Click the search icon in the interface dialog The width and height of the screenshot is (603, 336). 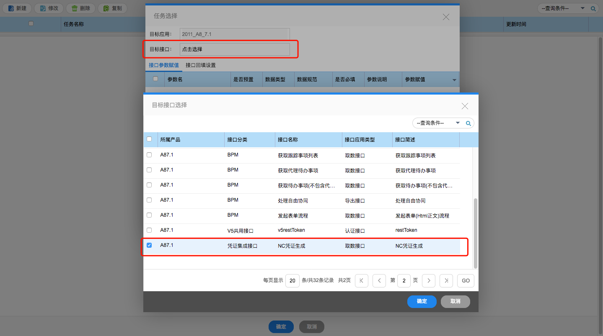(468, 123)
